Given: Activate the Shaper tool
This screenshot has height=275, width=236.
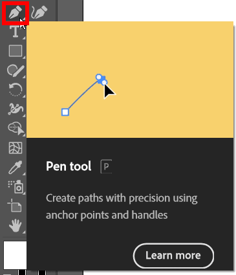Looking at the screenshot, I should point(16,71).
